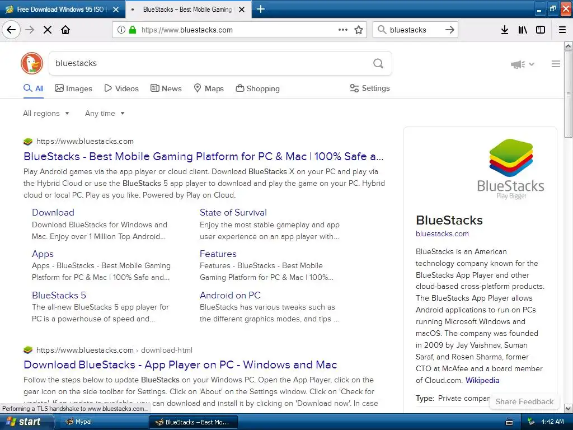This screenshot has width=573, height=430.
Task: Click the tray icon beside the clock
Action: pyautogui.click(x=531, y=422)
